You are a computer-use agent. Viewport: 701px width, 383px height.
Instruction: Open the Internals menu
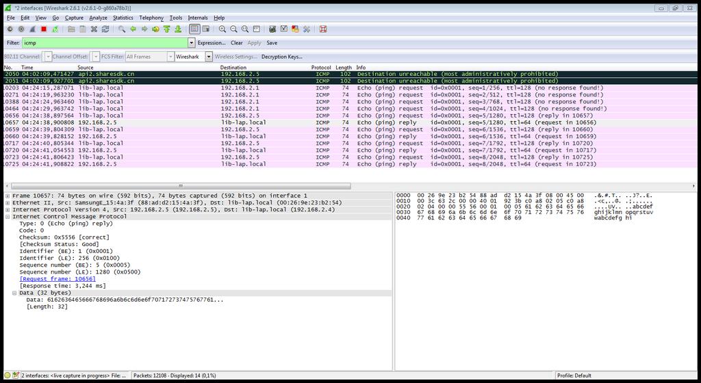198,18
